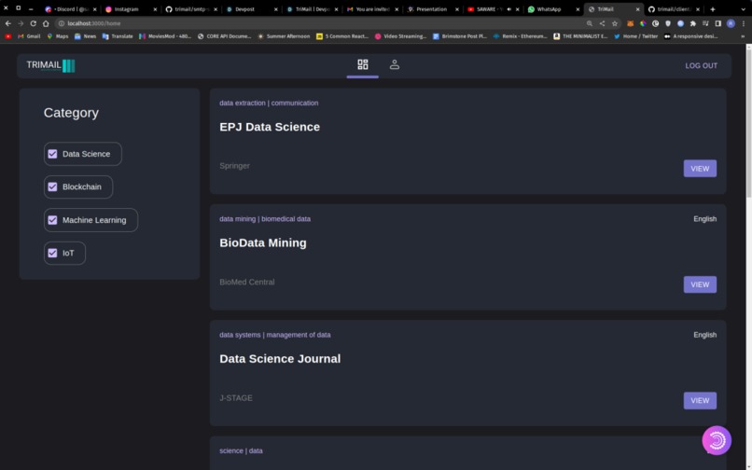Viewport: 752px width, 470px height.
Task: Open a new browser tab
Action: (x=712, y=9)
